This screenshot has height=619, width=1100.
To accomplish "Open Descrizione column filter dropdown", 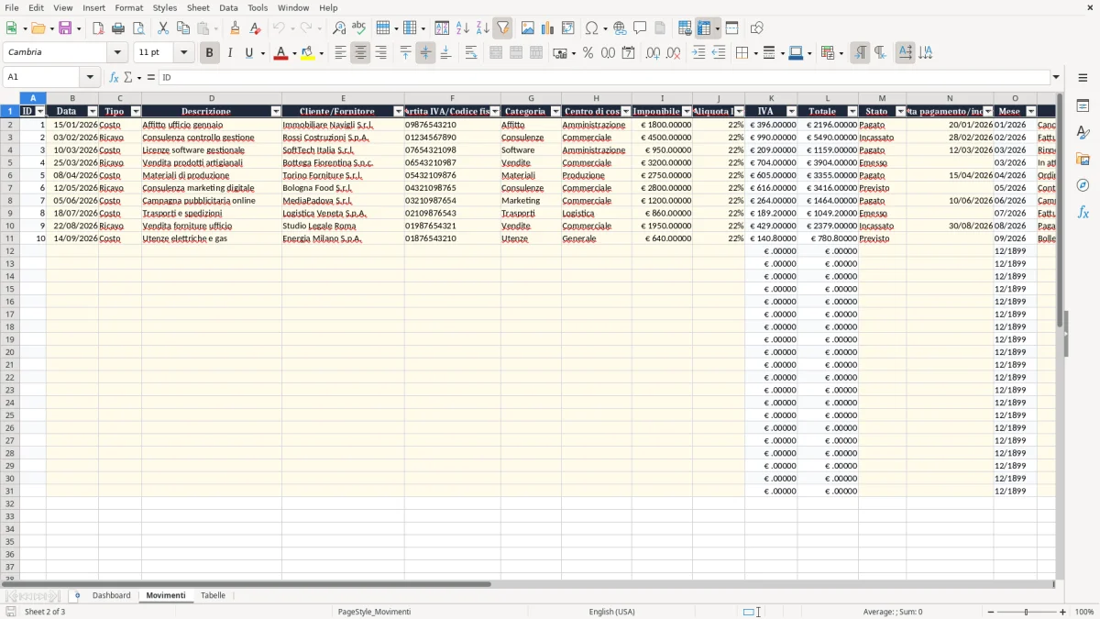I will (x=276, y=112).
